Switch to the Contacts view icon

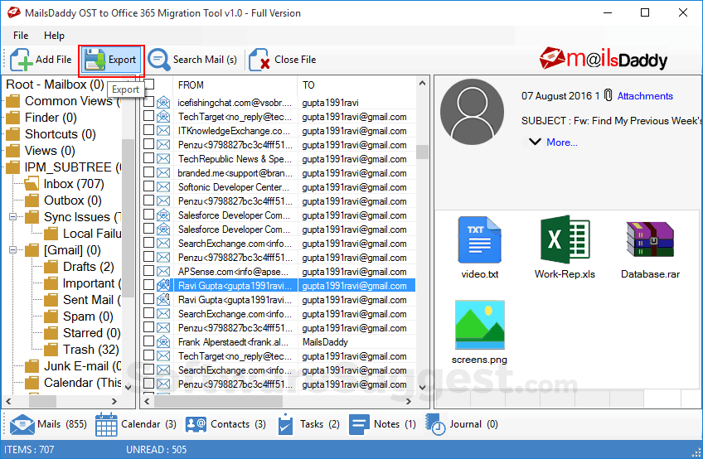pyautogui.click(x=196, y=424)
